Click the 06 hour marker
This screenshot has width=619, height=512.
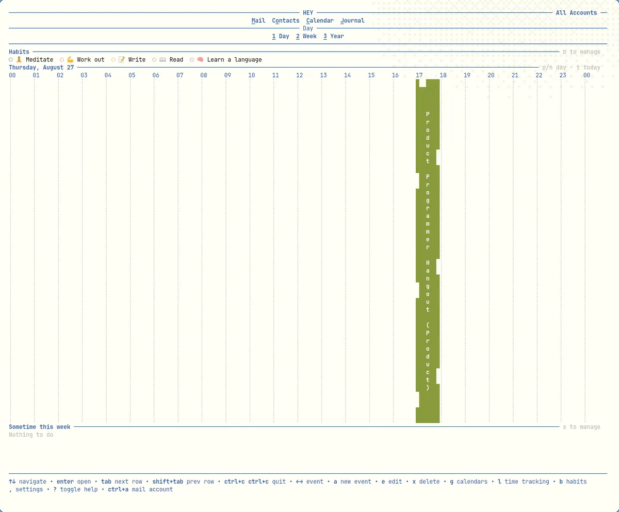click(156, 75)
